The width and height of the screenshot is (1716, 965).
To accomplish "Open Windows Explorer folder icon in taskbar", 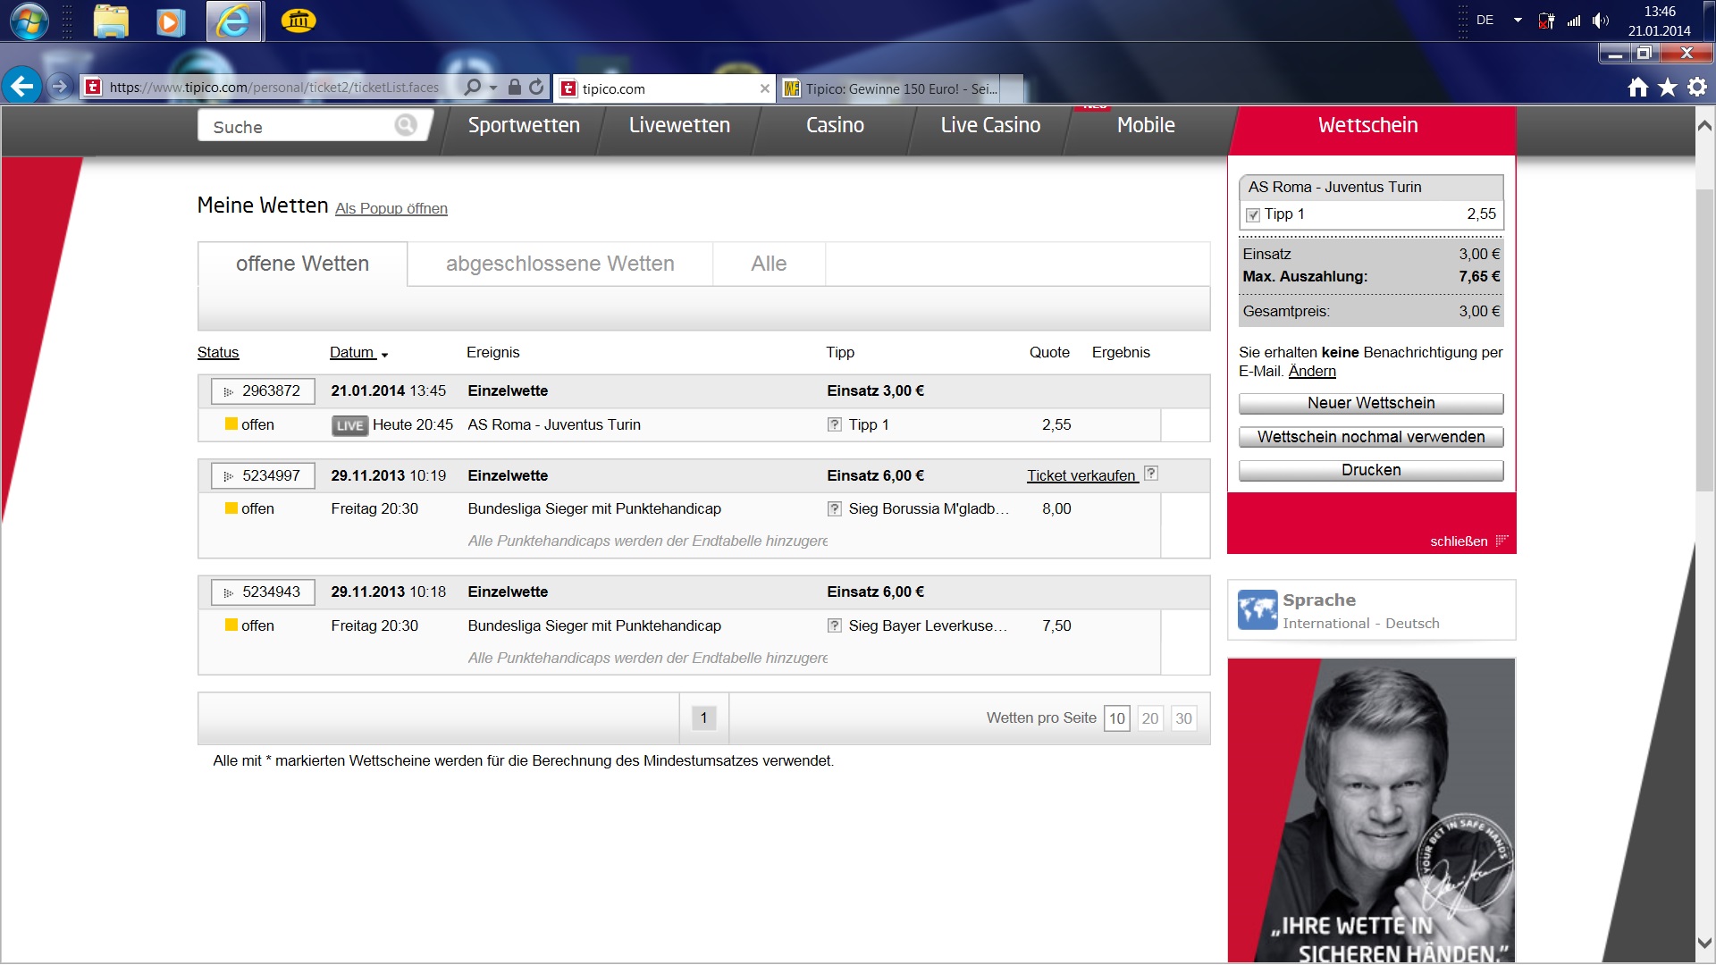I will pos(111,21).
